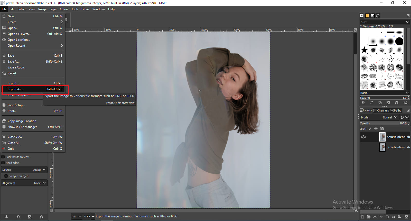411x221 pixels.
Task: Expand the brush filter dropdown
Action: [407, 22]
